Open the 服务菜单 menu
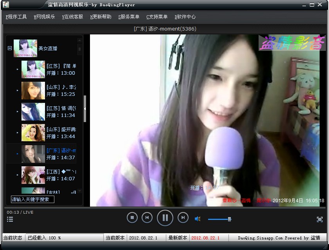This screenshot has height=250, width=329. (x=129, y=17)
